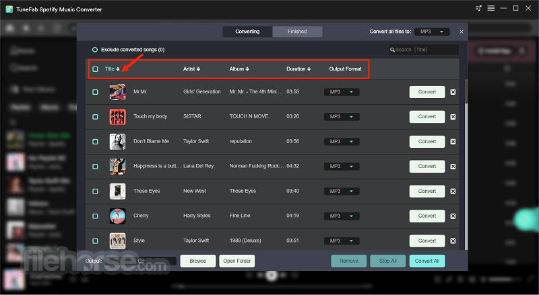Remove Cherry row with X icon
The width and height of the screenshot is (539, 295).
(x=453, y=216)
